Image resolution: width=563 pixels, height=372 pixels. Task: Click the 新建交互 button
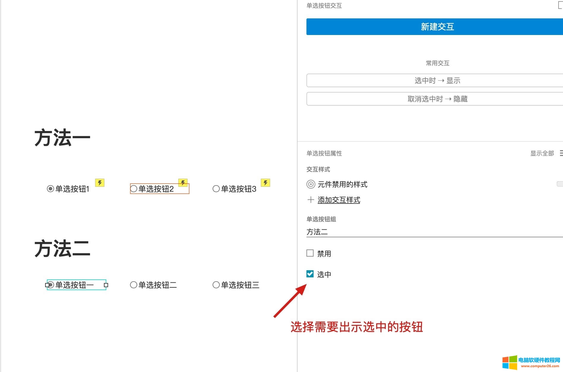[x=435, y=27]
